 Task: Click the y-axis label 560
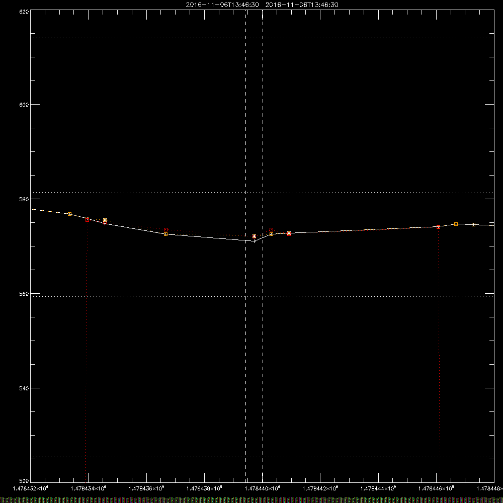click(x=24, y=294)
